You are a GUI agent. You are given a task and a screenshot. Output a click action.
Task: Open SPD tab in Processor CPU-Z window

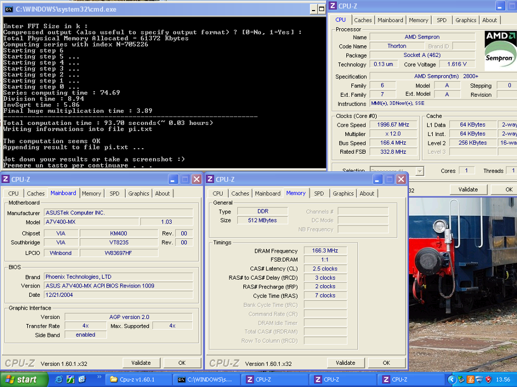pyautogui.click(x=442, y=20)
